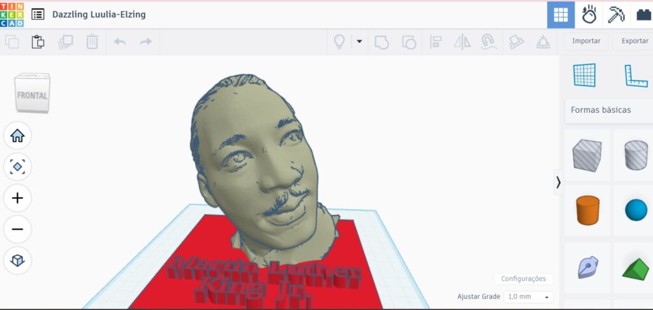The image size is (653, 310).
Task: Click the Importar button
Action: click(x=586, y=41)
